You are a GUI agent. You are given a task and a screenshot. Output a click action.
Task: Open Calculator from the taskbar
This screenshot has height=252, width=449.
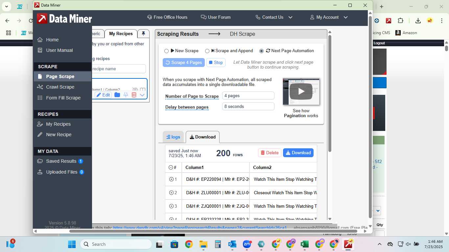(218, 244)
